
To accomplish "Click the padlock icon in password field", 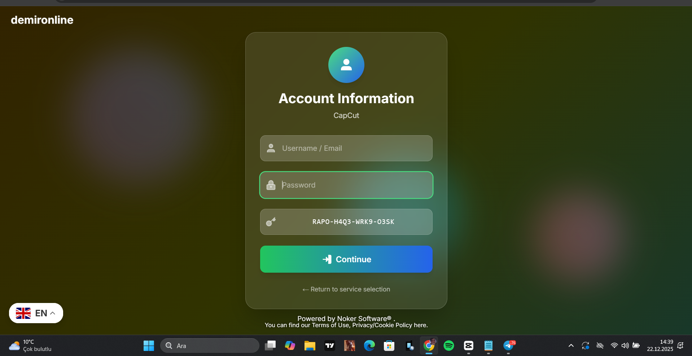I will 271,185.
